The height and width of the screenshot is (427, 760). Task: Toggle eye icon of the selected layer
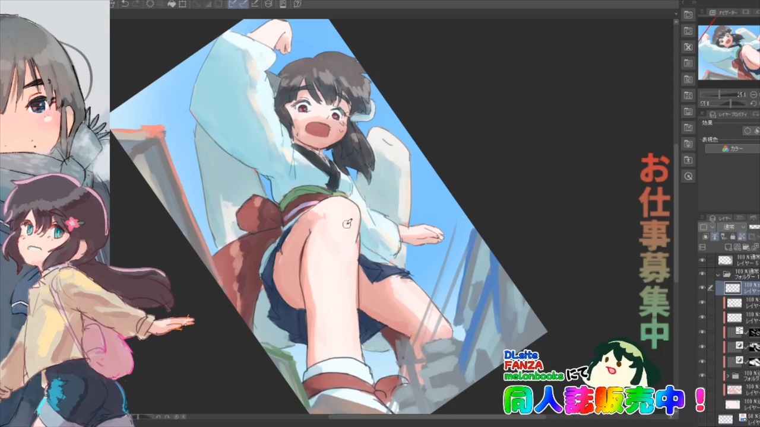pos(702,288)
